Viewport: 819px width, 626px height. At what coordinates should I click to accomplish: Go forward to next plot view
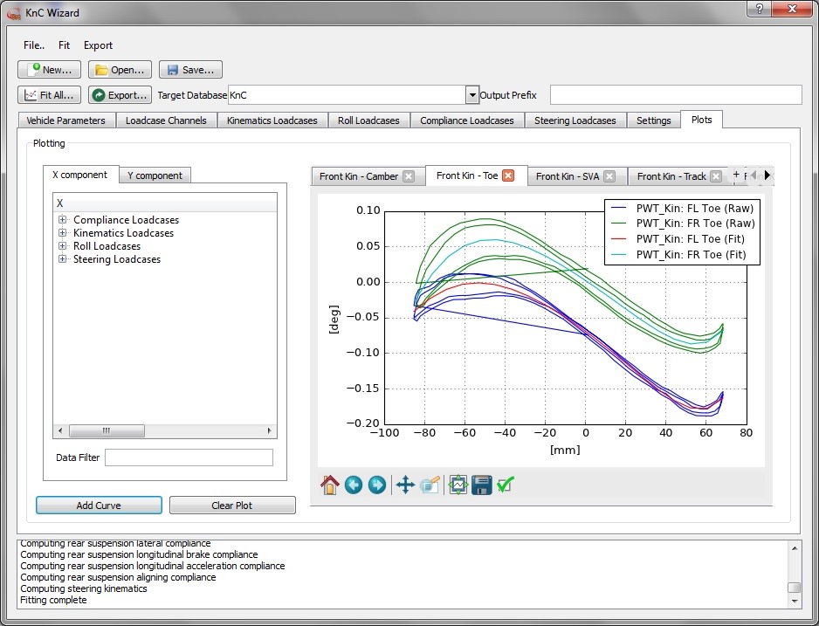pos(377,485)
